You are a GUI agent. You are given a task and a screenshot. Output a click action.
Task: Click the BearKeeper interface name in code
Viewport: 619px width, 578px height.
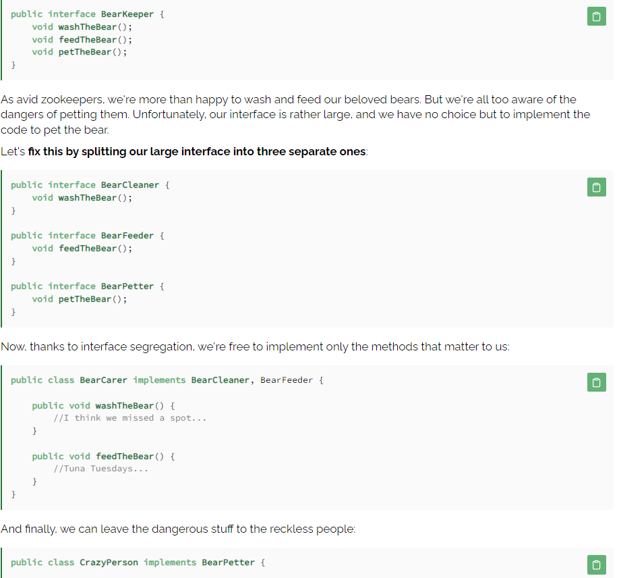[127, 14]
